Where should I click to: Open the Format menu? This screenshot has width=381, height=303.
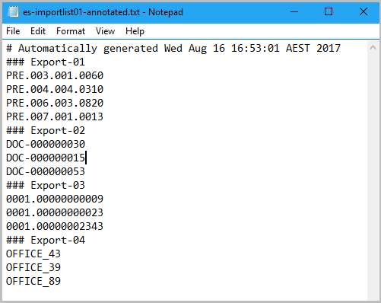[71, 31]
